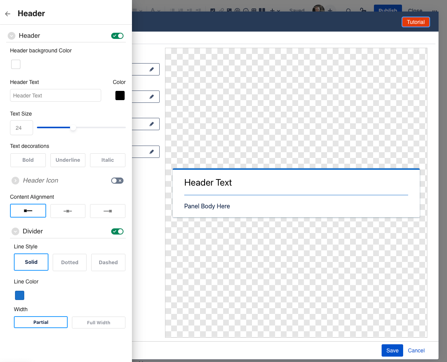
Task: Insert a mention with the @ toolbar icon
Action: pos(237,10)
